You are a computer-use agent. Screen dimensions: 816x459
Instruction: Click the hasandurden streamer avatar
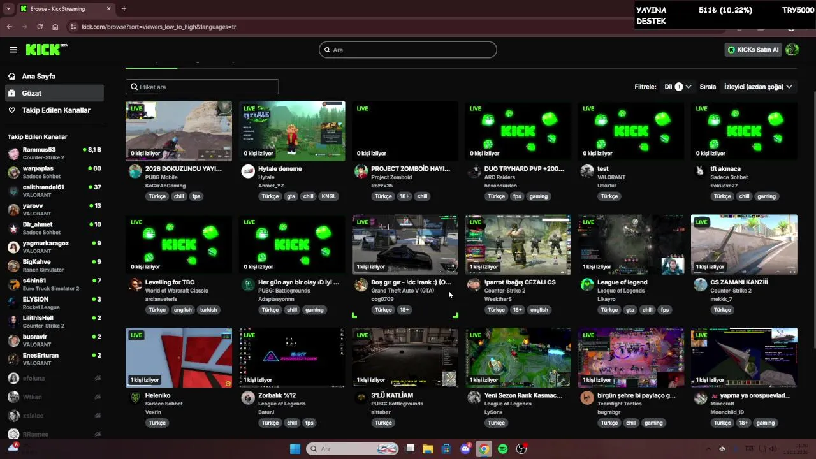click(474, 171)
